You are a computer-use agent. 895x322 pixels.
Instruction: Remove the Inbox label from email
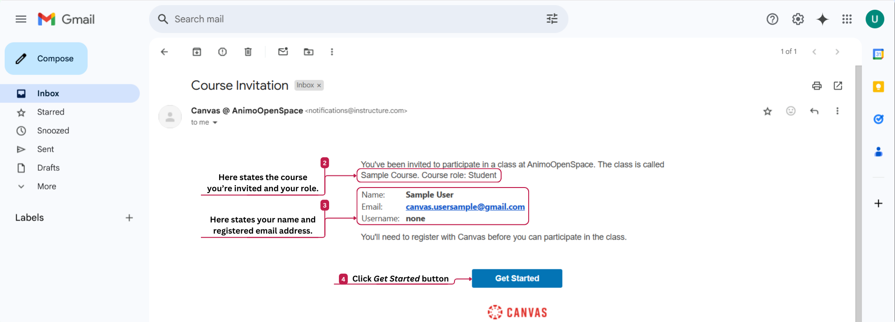pyautogui.click(x=319, y=86)
